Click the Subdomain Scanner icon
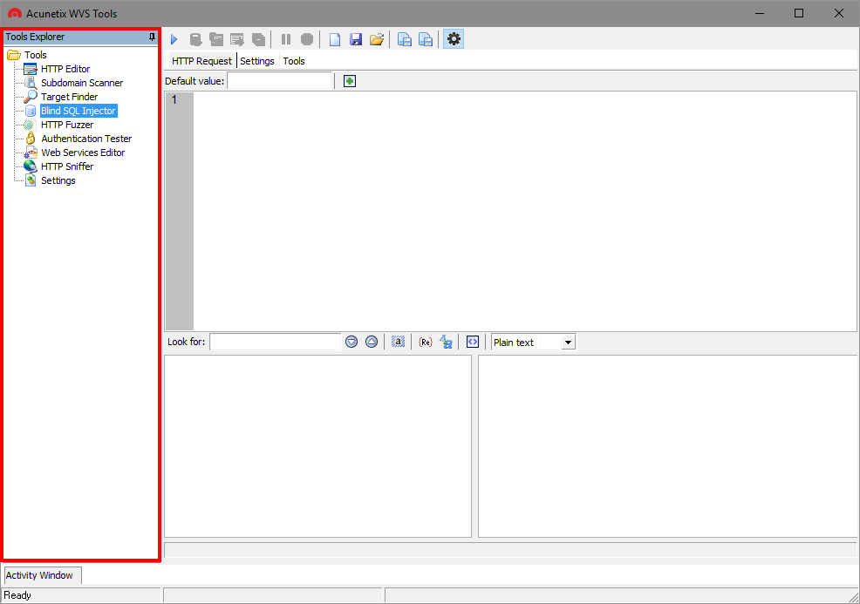Screen dimensions: 860x604 [31, 83]
